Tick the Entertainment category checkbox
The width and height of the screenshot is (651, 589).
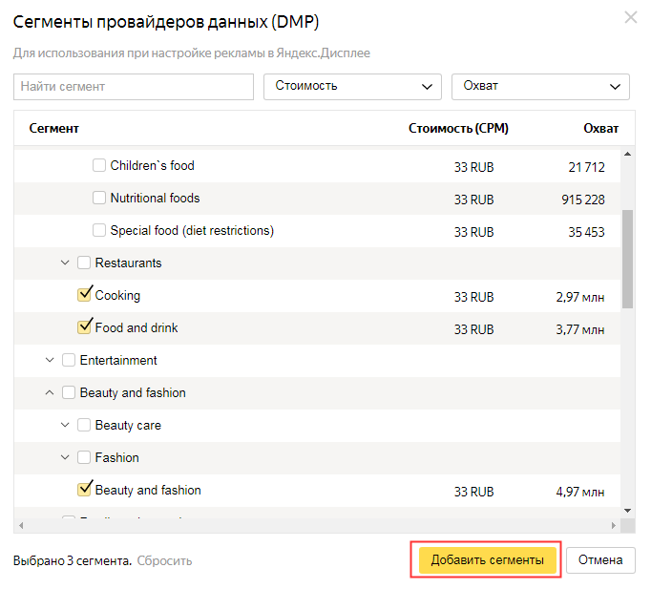pos(69,360)
